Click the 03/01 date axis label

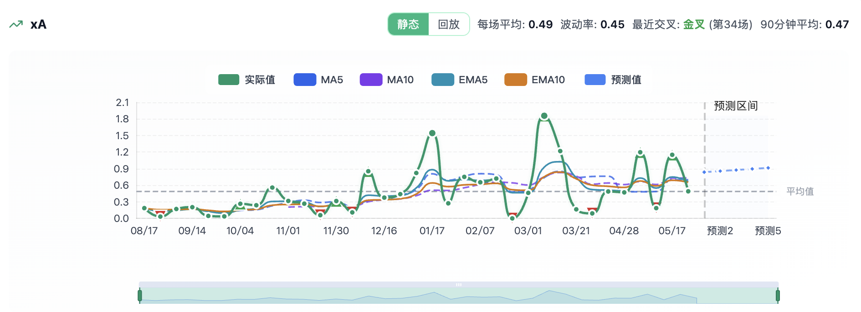click(528, 231)
